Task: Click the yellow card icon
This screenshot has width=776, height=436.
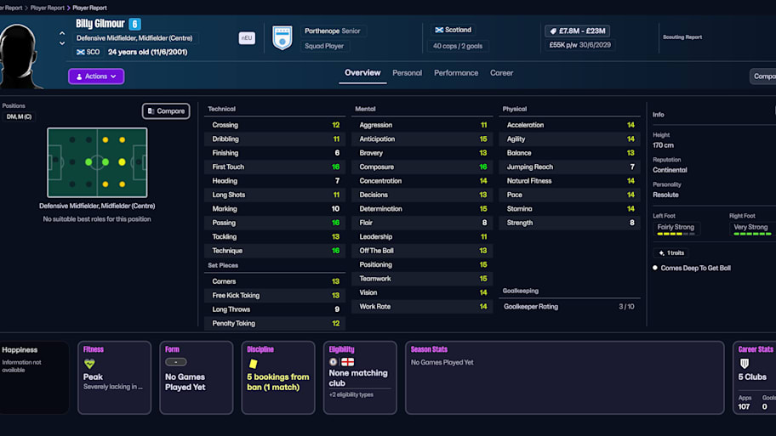Action: tap(253, 364)
